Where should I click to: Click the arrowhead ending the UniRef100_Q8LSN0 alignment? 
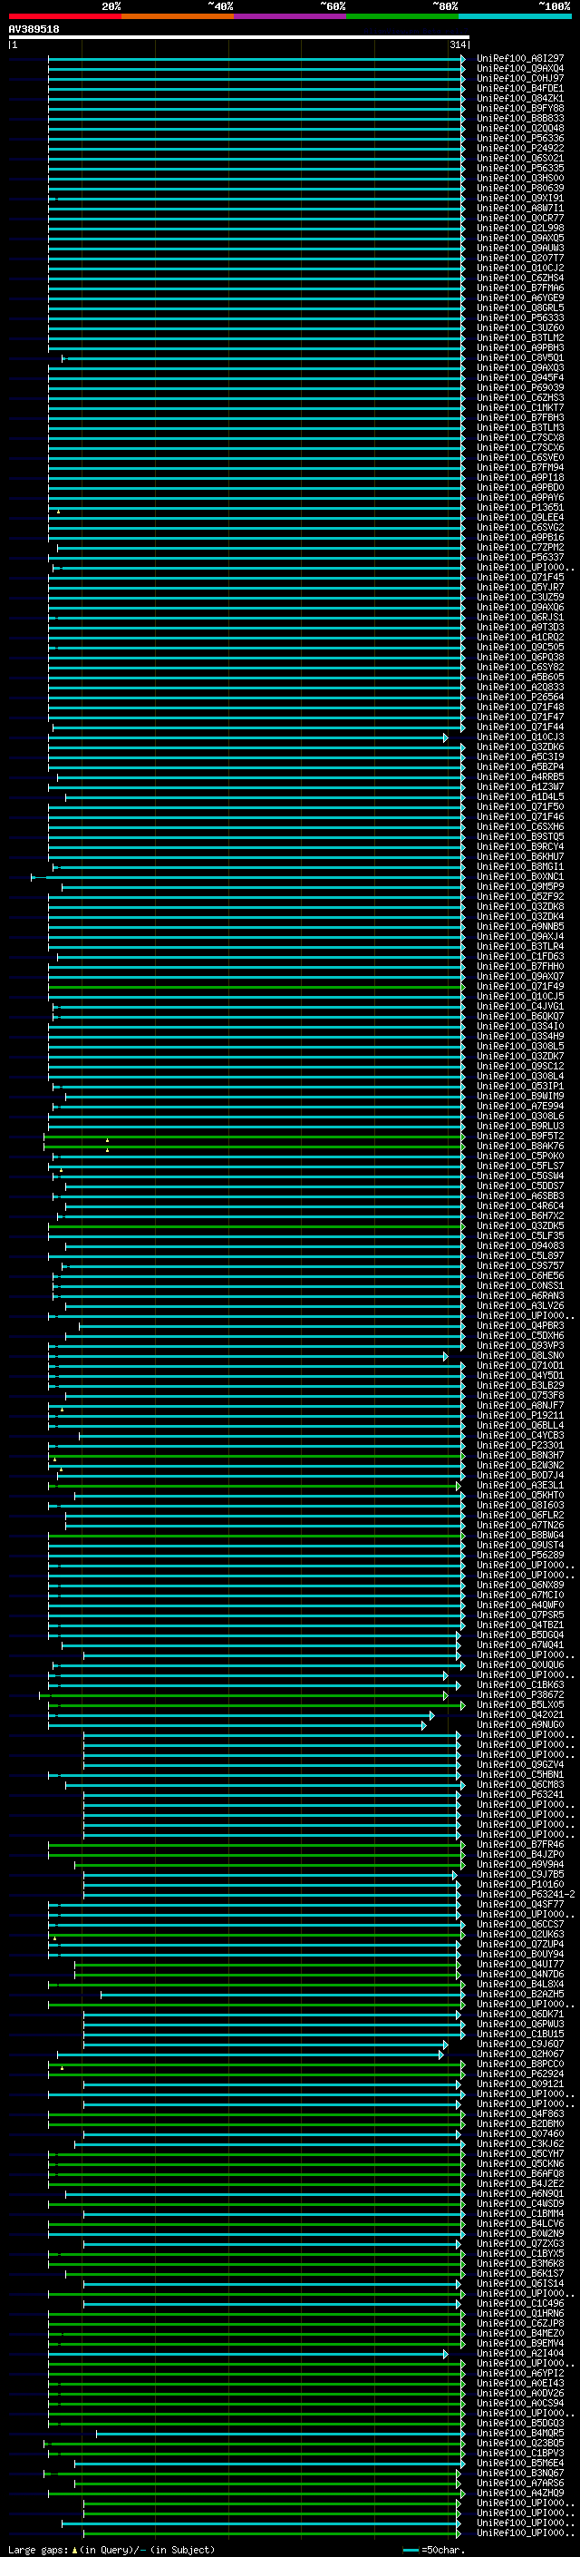(445, 1356)
